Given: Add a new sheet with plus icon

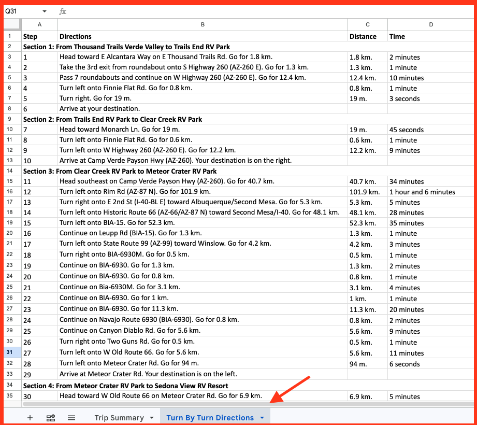Looking at the screenshot, I should click(x=30, y=418).
